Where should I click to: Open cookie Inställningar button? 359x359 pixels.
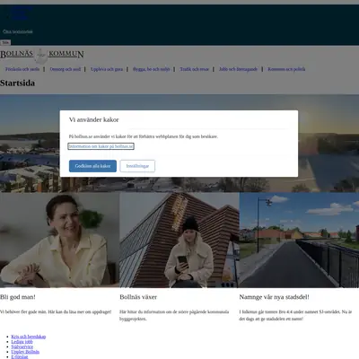(x=137, y=166)
